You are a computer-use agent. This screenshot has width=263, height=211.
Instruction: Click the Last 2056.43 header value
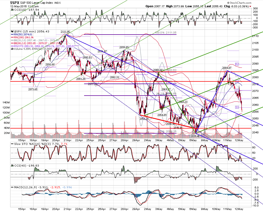(x=213, y=6)
